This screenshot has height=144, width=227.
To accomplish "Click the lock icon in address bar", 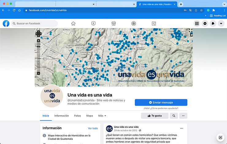I will (26, 10).
